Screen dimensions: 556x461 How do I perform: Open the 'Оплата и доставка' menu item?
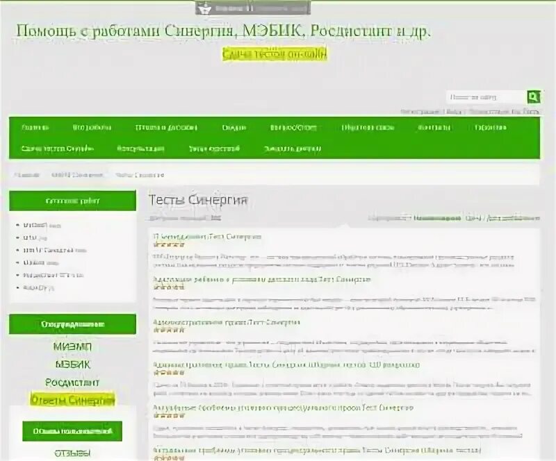(x=166, y=128)
